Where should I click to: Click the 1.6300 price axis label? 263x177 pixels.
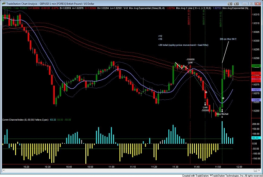click(255, 41)
